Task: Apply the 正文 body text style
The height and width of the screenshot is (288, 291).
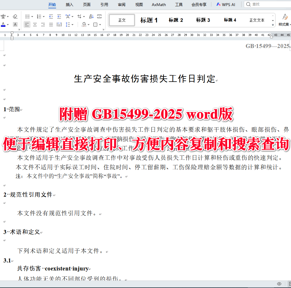Action: tap(122, 20)
